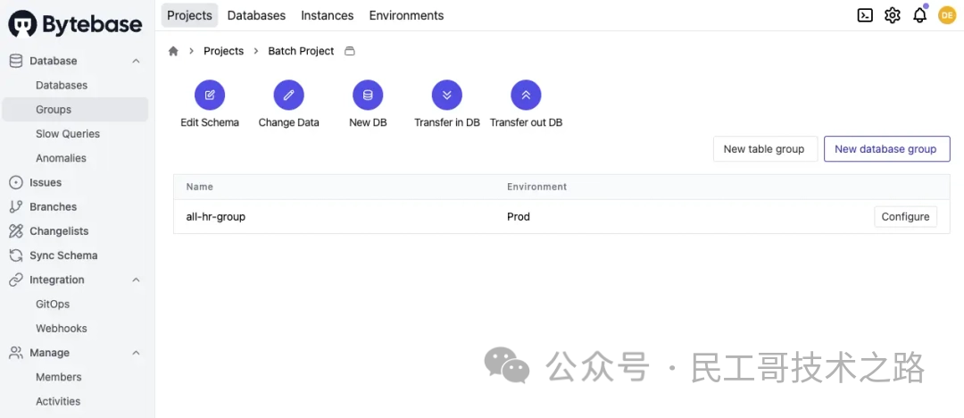Click the Bytebase logo
The width and height of the screenshot is (964, 418).
coord(75,24)
